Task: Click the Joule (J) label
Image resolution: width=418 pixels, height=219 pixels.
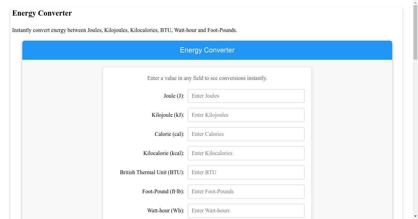Action: [173, 96]
